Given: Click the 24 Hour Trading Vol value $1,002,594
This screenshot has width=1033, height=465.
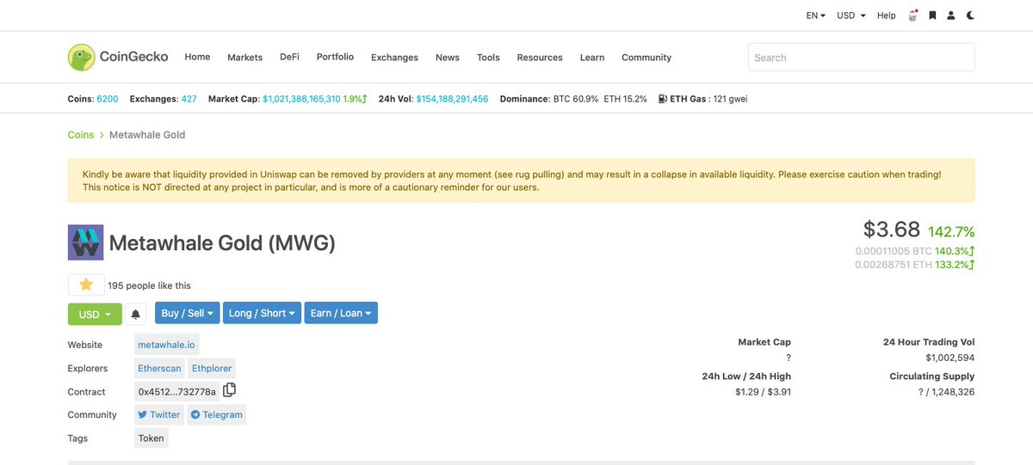Looking at the screenshot, I should pyautogui.click(x=950, y=358).
